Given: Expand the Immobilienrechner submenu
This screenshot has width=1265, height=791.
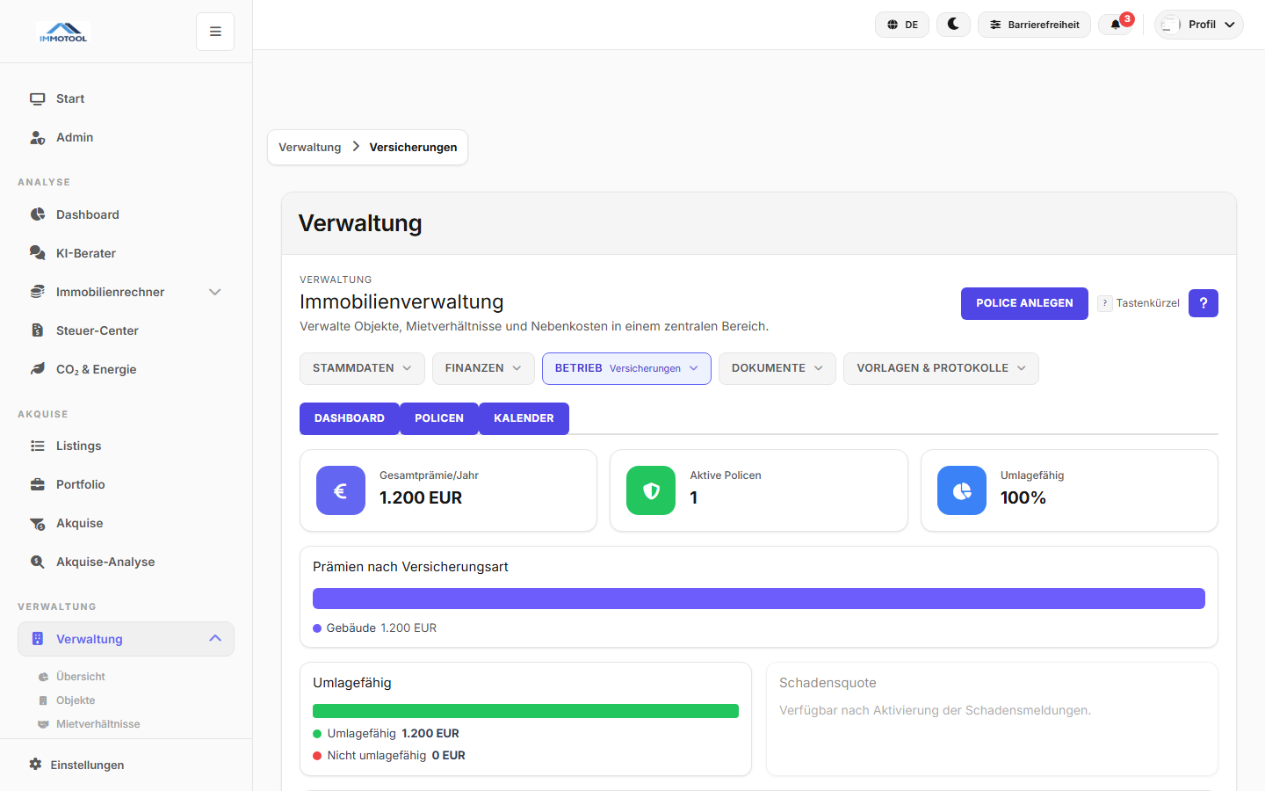Looking at the screenshot, I should [x=215, y=292].
